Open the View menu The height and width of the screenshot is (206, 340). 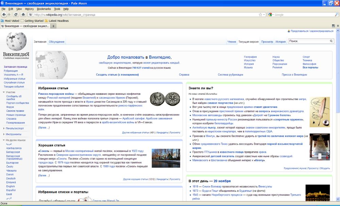point(19,9)
